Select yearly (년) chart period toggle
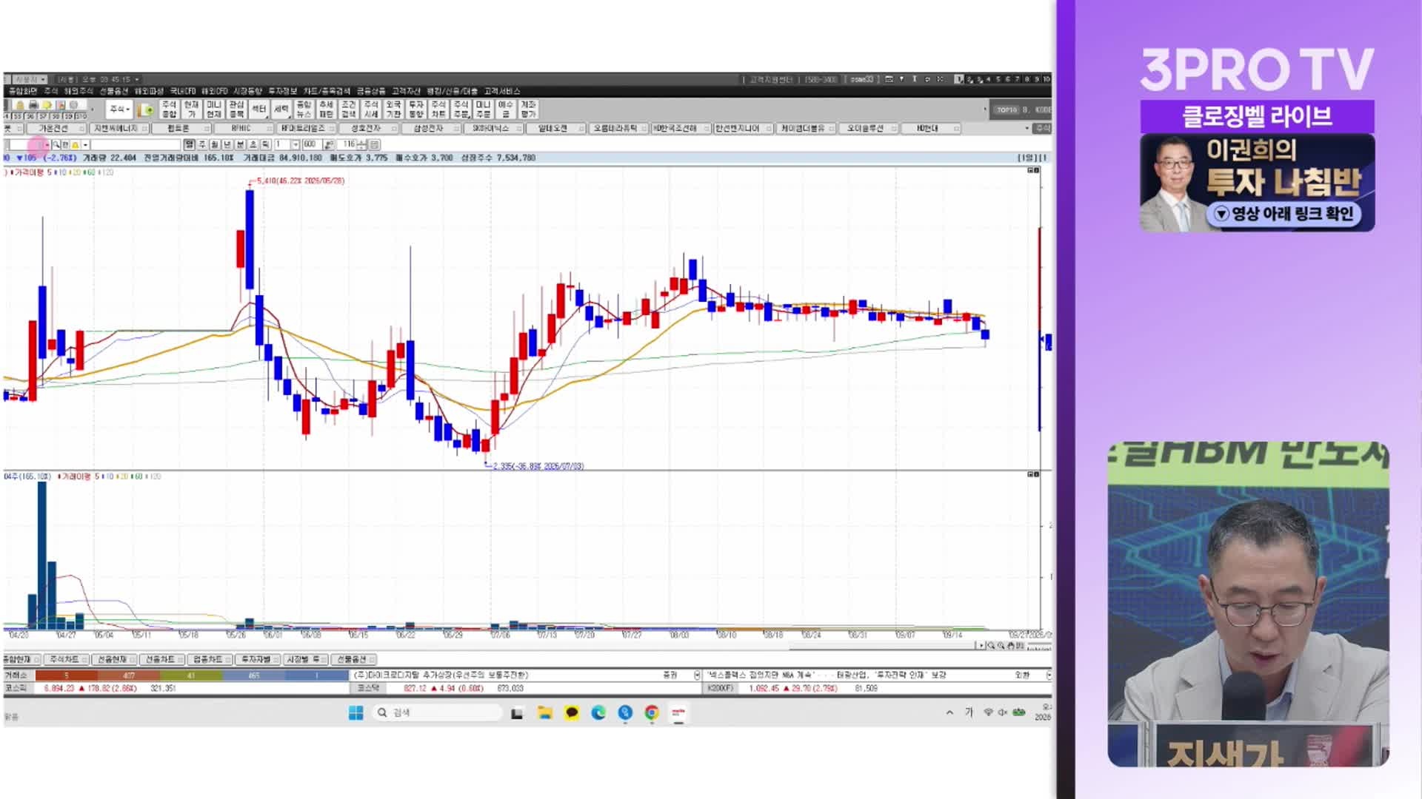This screenshot has height=799, width=1422. coord(227,144)
